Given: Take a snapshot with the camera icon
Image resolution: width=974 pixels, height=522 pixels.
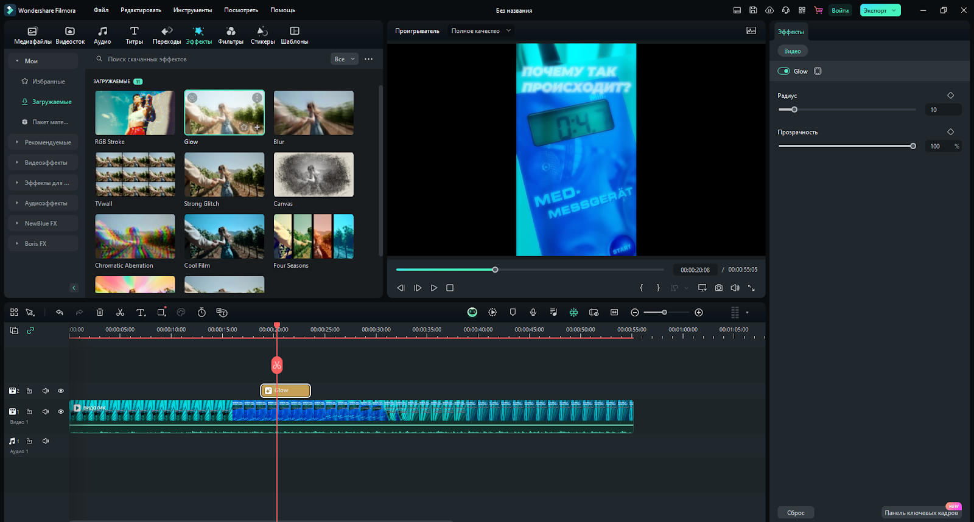Looking at the screenshot, I should click(x=719, y=288).
